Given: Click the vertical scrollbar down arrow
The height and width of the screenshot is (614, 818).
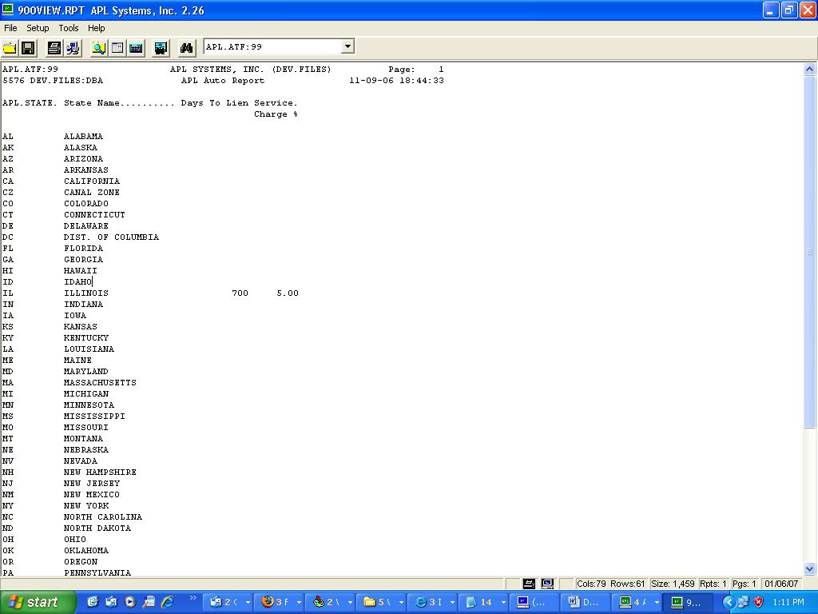Looking at the screenshot, I should pyautogui.click(x=810, y=569).
